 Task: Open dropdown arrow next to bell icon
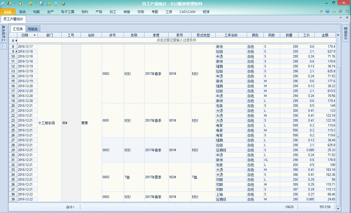25,3
